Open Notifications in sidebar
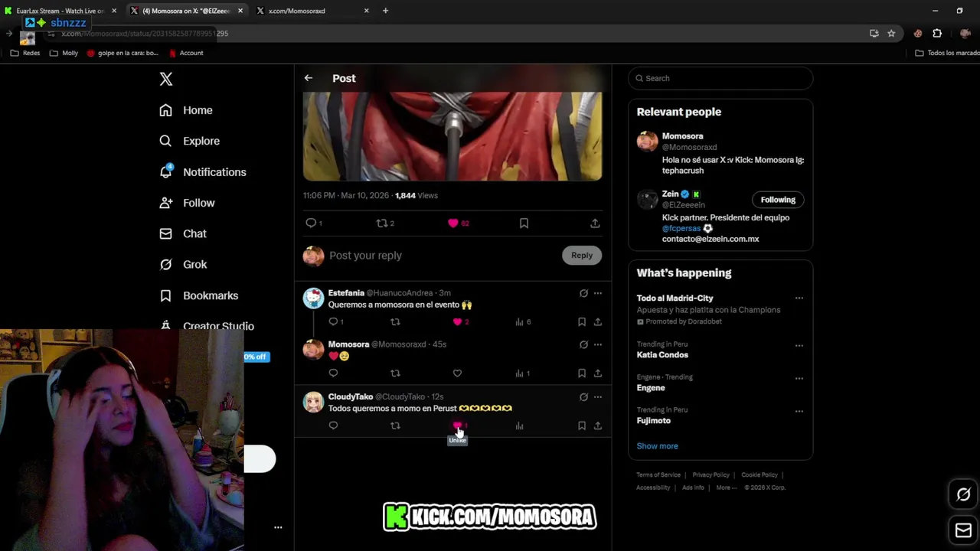980x551 pixels. click(x=203, y=172)
